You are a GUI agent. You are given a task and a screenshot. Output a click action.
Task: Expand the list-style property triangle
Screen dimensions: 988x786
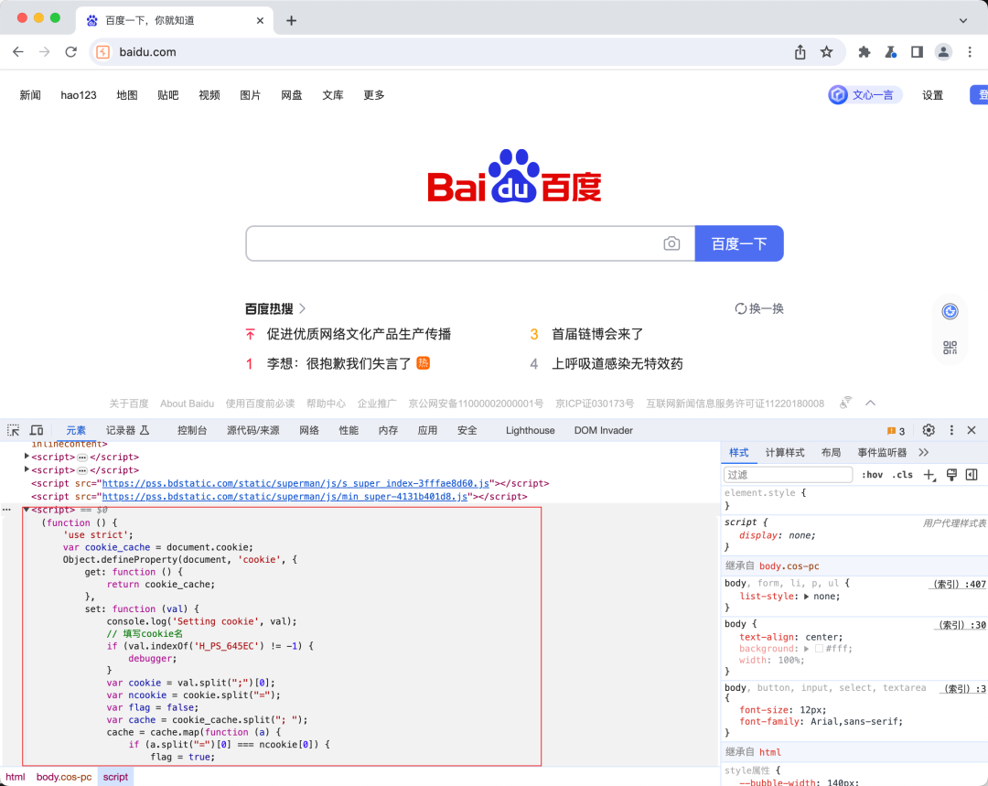[x=806, y=597]
